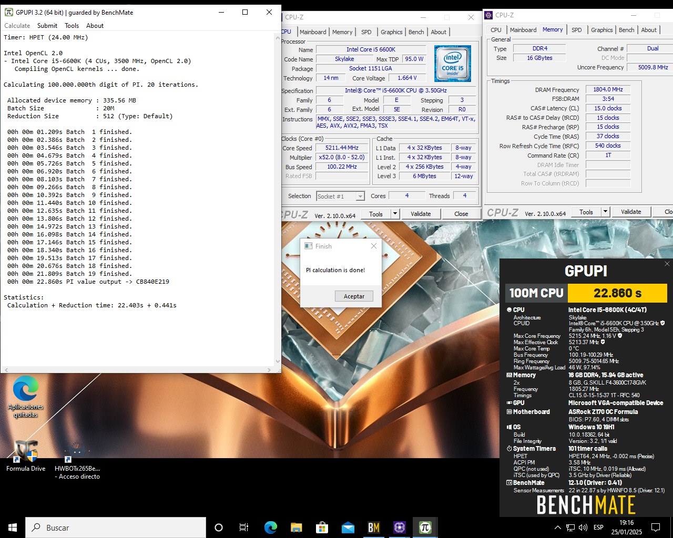Expand Tools dropdown arrow in left CPU-Z window
This screenshot has height=538, width=673.
pyautogui.click(x=395, y=214)
